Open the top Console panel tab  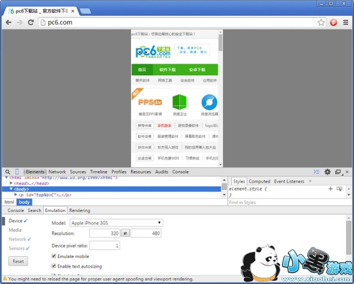pos(181,171)
